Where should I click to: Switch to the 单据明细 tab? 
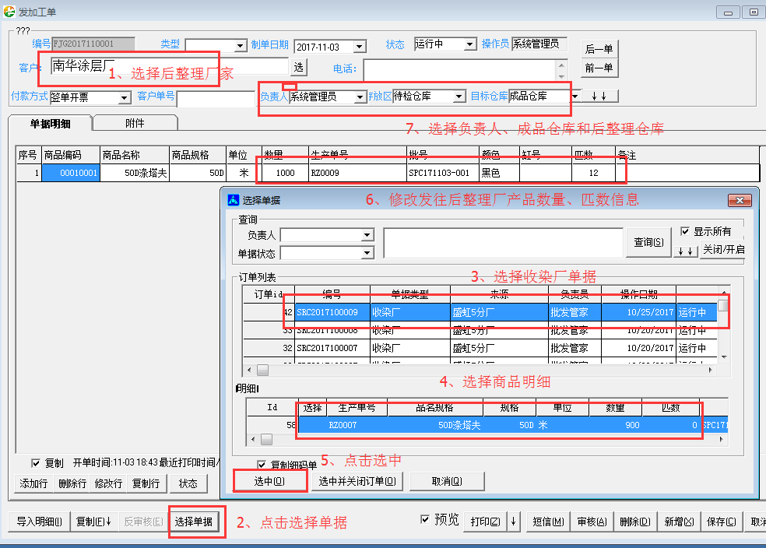pos(51,124)
